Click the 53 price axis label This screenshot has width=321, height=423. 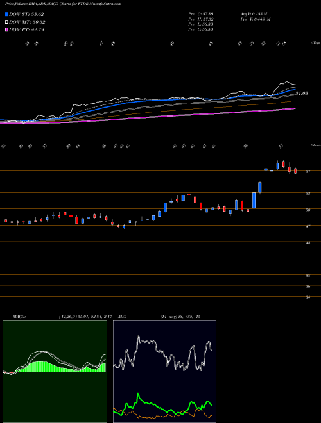click(x=308, y=194)
